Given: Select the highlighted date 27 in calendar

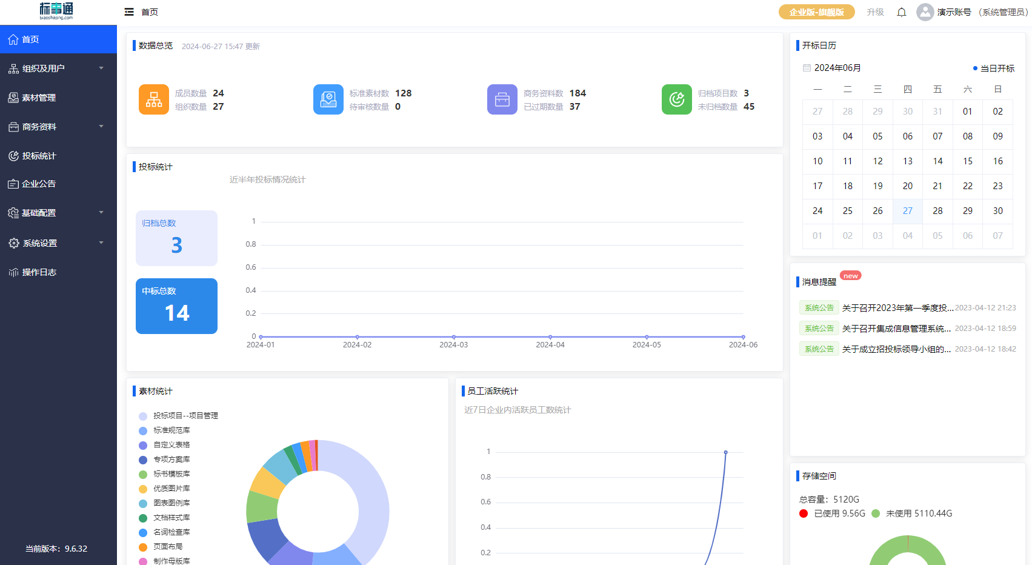Looking at the screenshot, I should click(x=908, y=211).
